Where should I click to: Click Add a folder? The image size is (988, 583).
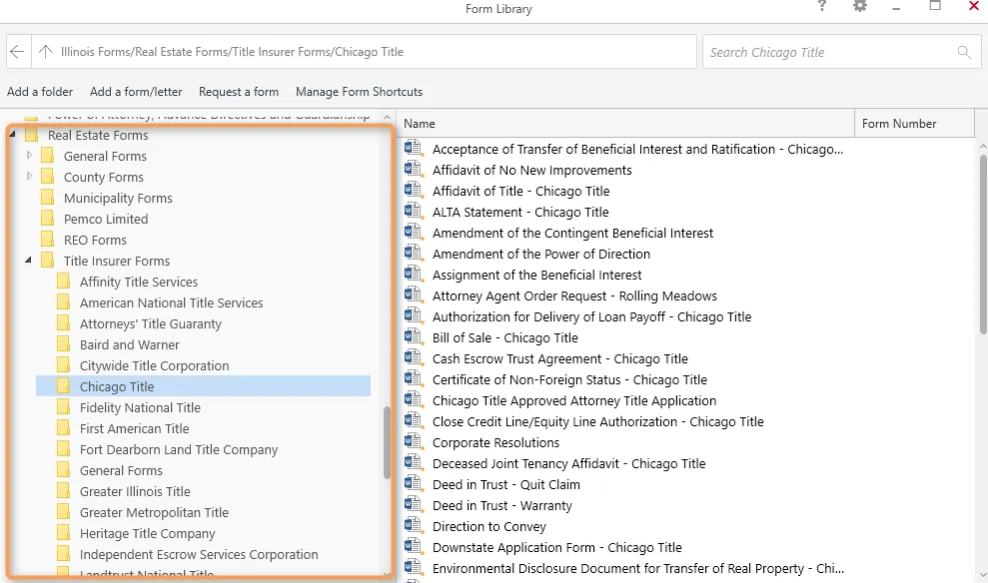[x=40, y=91]
